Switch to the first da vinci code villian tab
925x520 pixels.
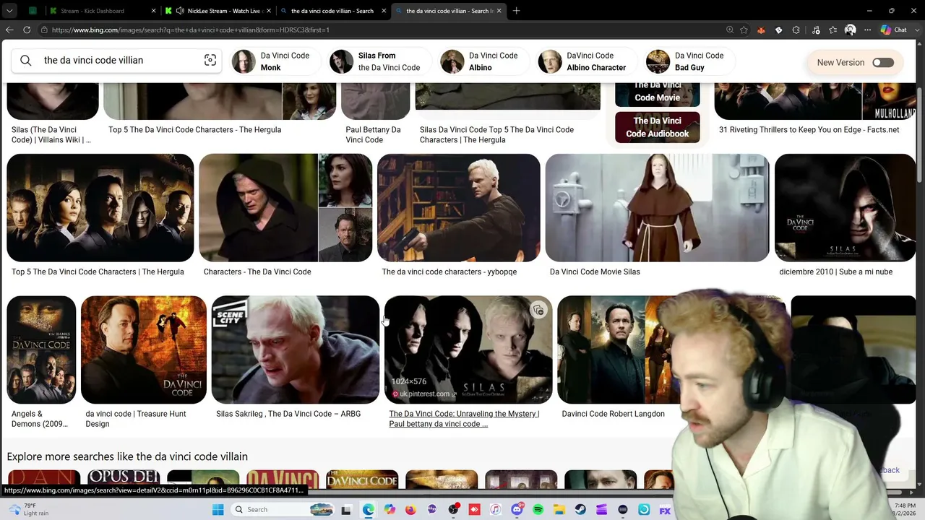coord(332,11)
